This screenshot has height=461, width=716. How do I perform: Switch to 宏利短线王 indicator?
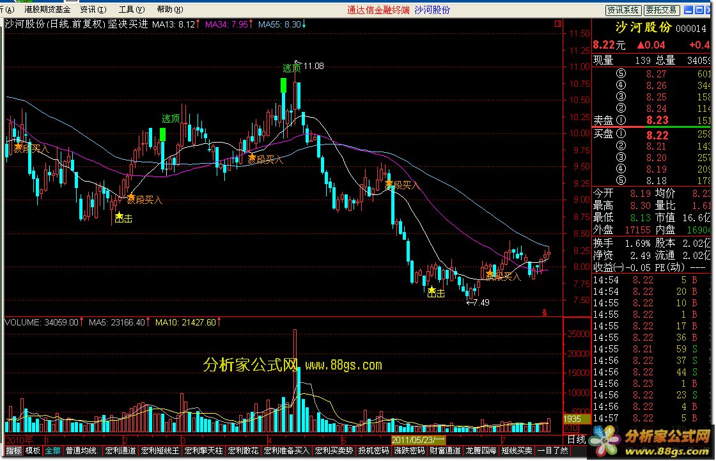click(x=160, y=451)
